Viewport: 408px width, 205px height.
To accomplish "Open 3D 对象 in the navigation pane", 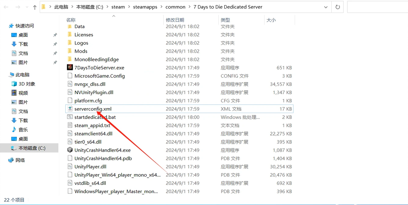I will pos(27,84).
